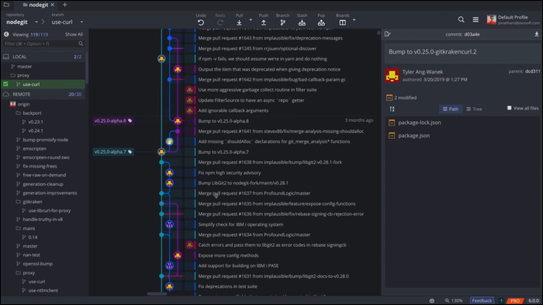Screen dimensions: 543x305
Task: Click the Redo toolbar icon
Action: coord(220,23)
